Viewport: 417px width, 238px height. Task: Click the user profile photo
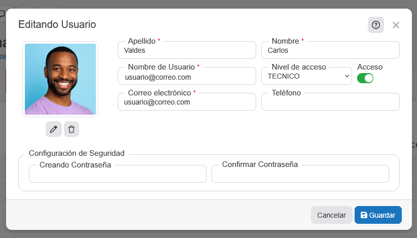point(60,79)
